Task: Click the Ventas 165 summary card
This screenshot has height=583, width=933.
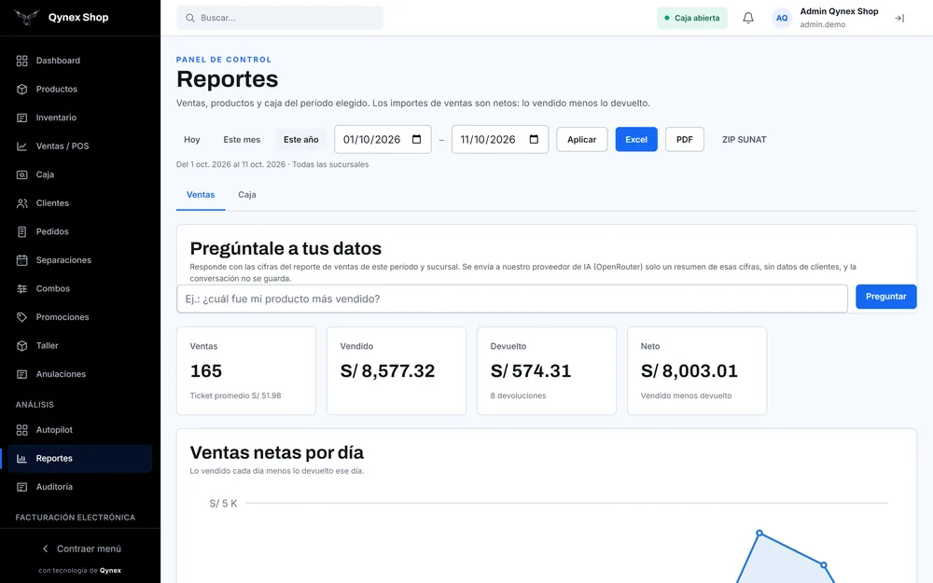Action: [245, 370]
